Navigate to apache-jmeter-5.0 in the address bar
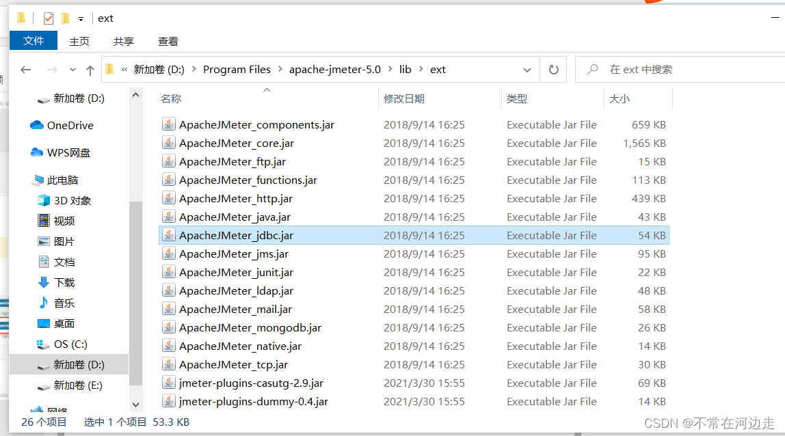 point(335,69)
